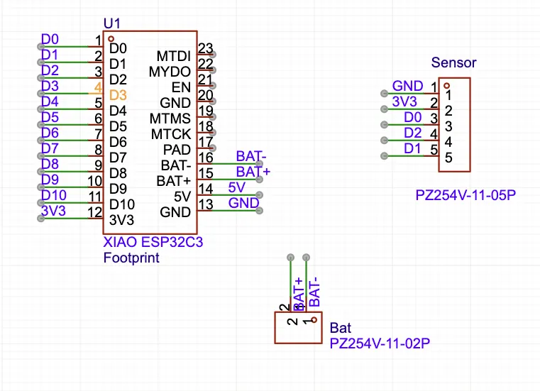Click the D6 net label beside U1
The height and width of the screenshot is (391, 540).
[x=50, y=133]
